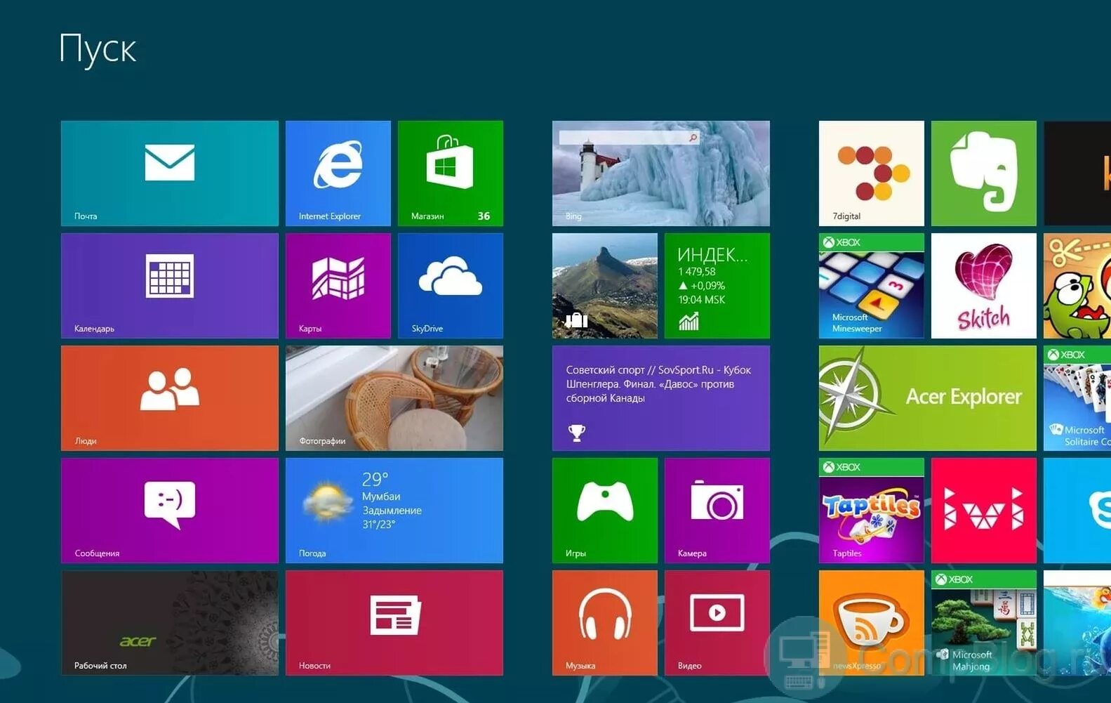Open the finance ИНДЕК... tile

coord(717,286)
